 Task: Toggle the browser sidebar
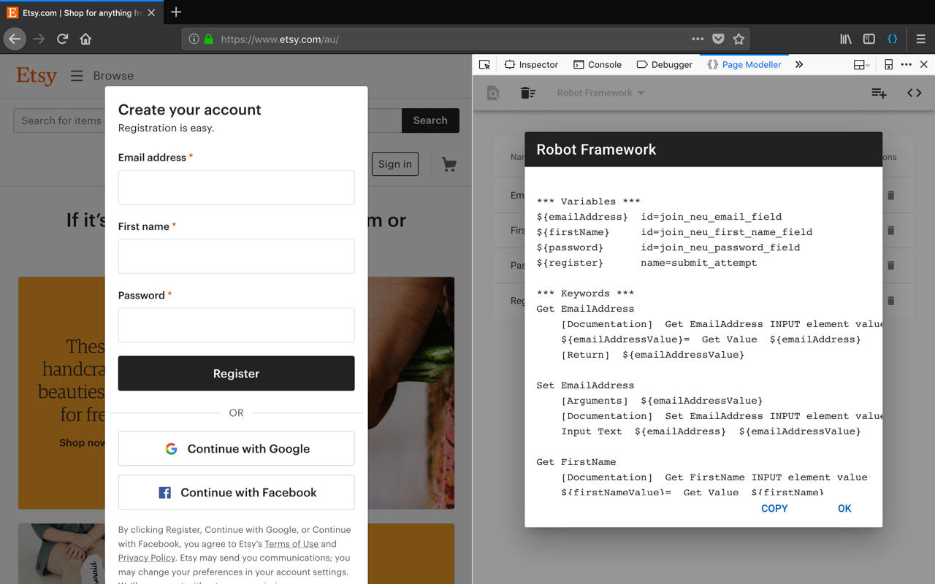pyautogui.click(x=869, y=39)
